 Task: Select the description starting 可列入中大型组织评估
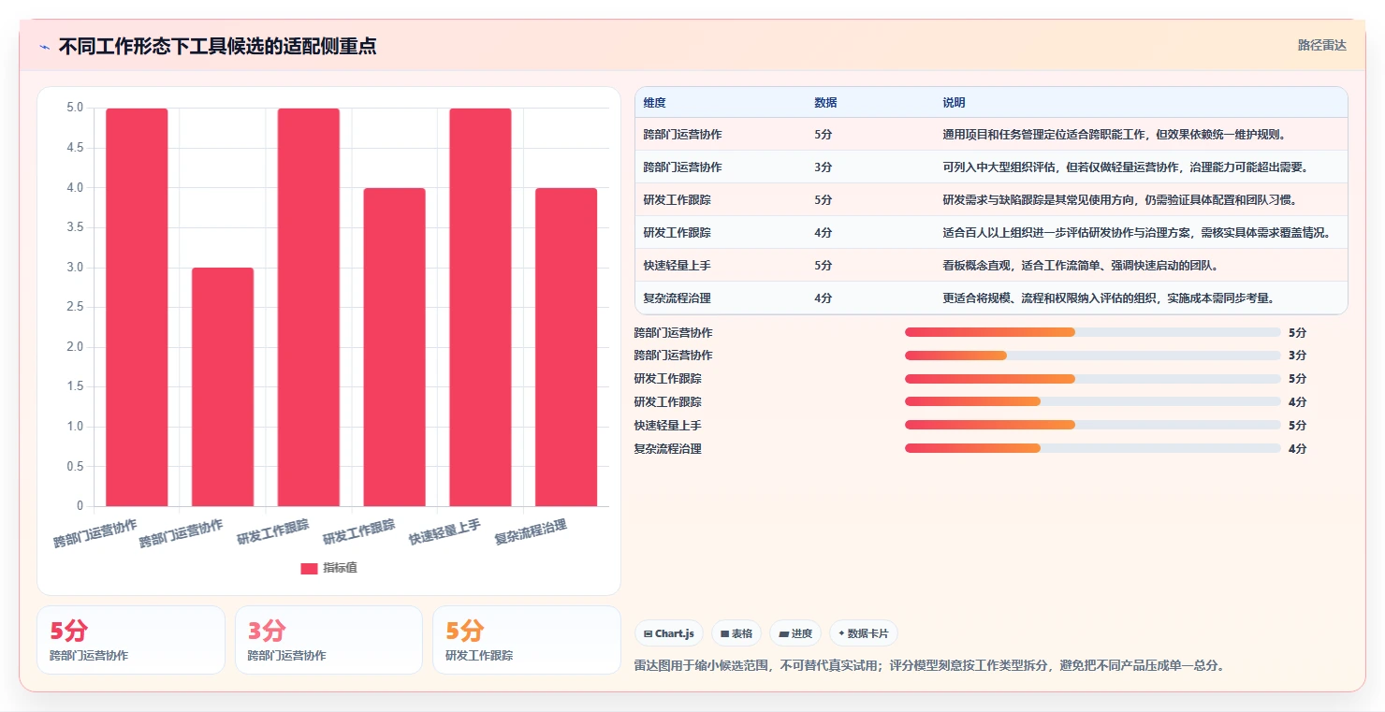click(1125, 167)
